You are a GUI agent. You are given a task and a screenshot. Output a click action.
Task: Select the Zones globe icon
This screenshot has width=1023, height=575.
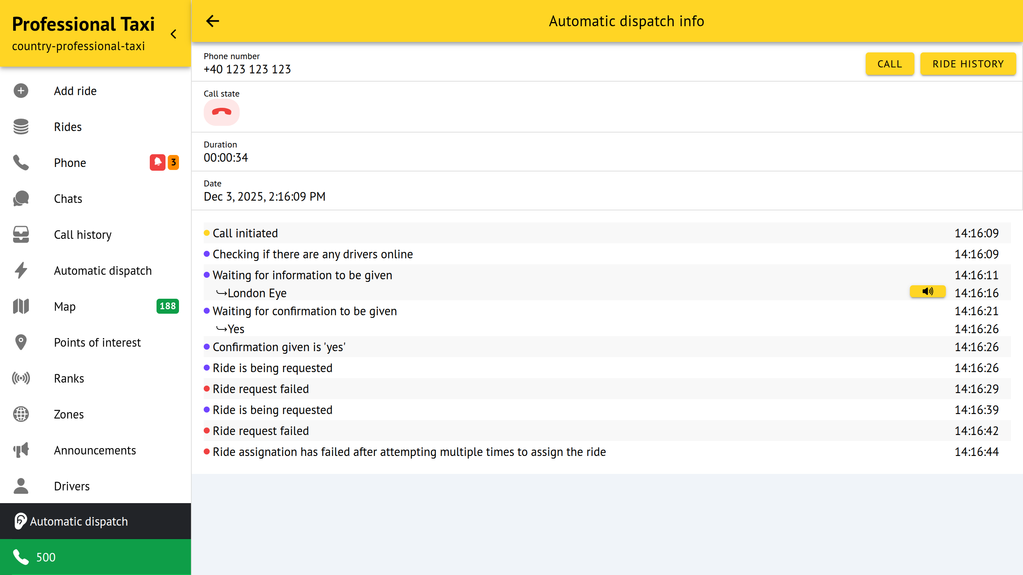point(21,414)
